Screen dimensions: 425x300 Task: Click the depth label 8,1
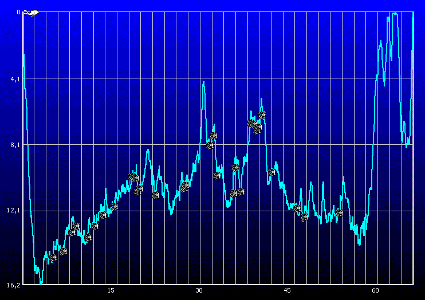15,145
